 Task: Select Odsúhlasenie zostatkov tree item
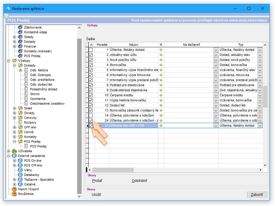(x=47, y=103)
